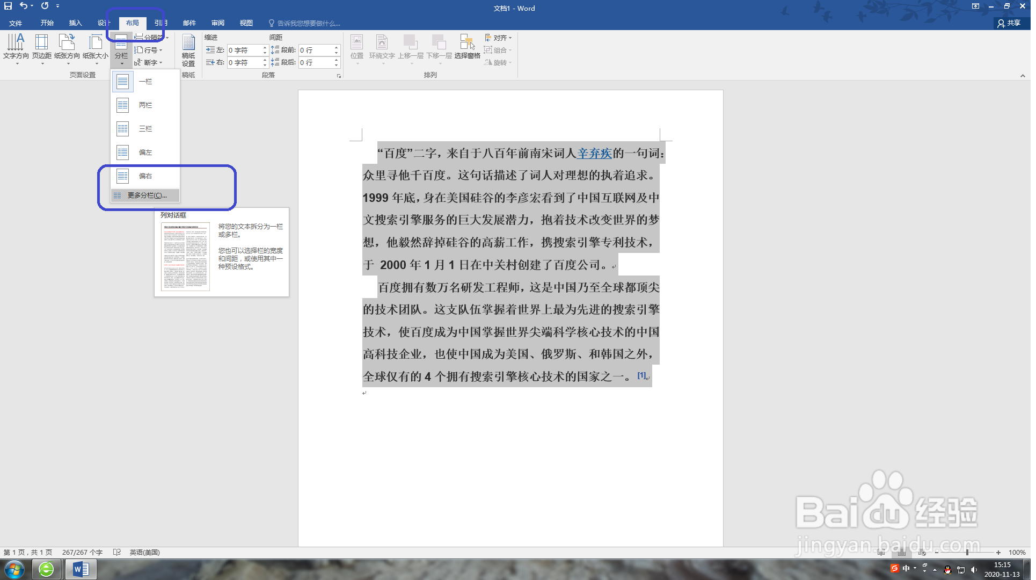Click the 告诉我您想要做什么 search box

pyautogui.click(x=305, y=23)
